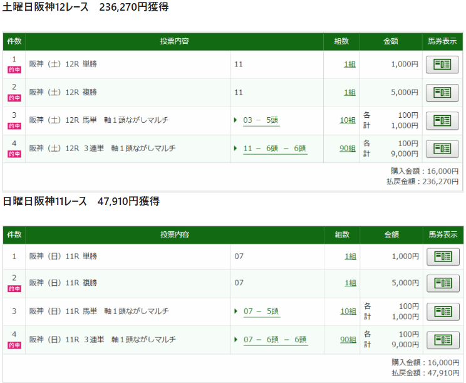
Task: Show ticket for Saturday 12R 単勝 bet
Action: 442,64
